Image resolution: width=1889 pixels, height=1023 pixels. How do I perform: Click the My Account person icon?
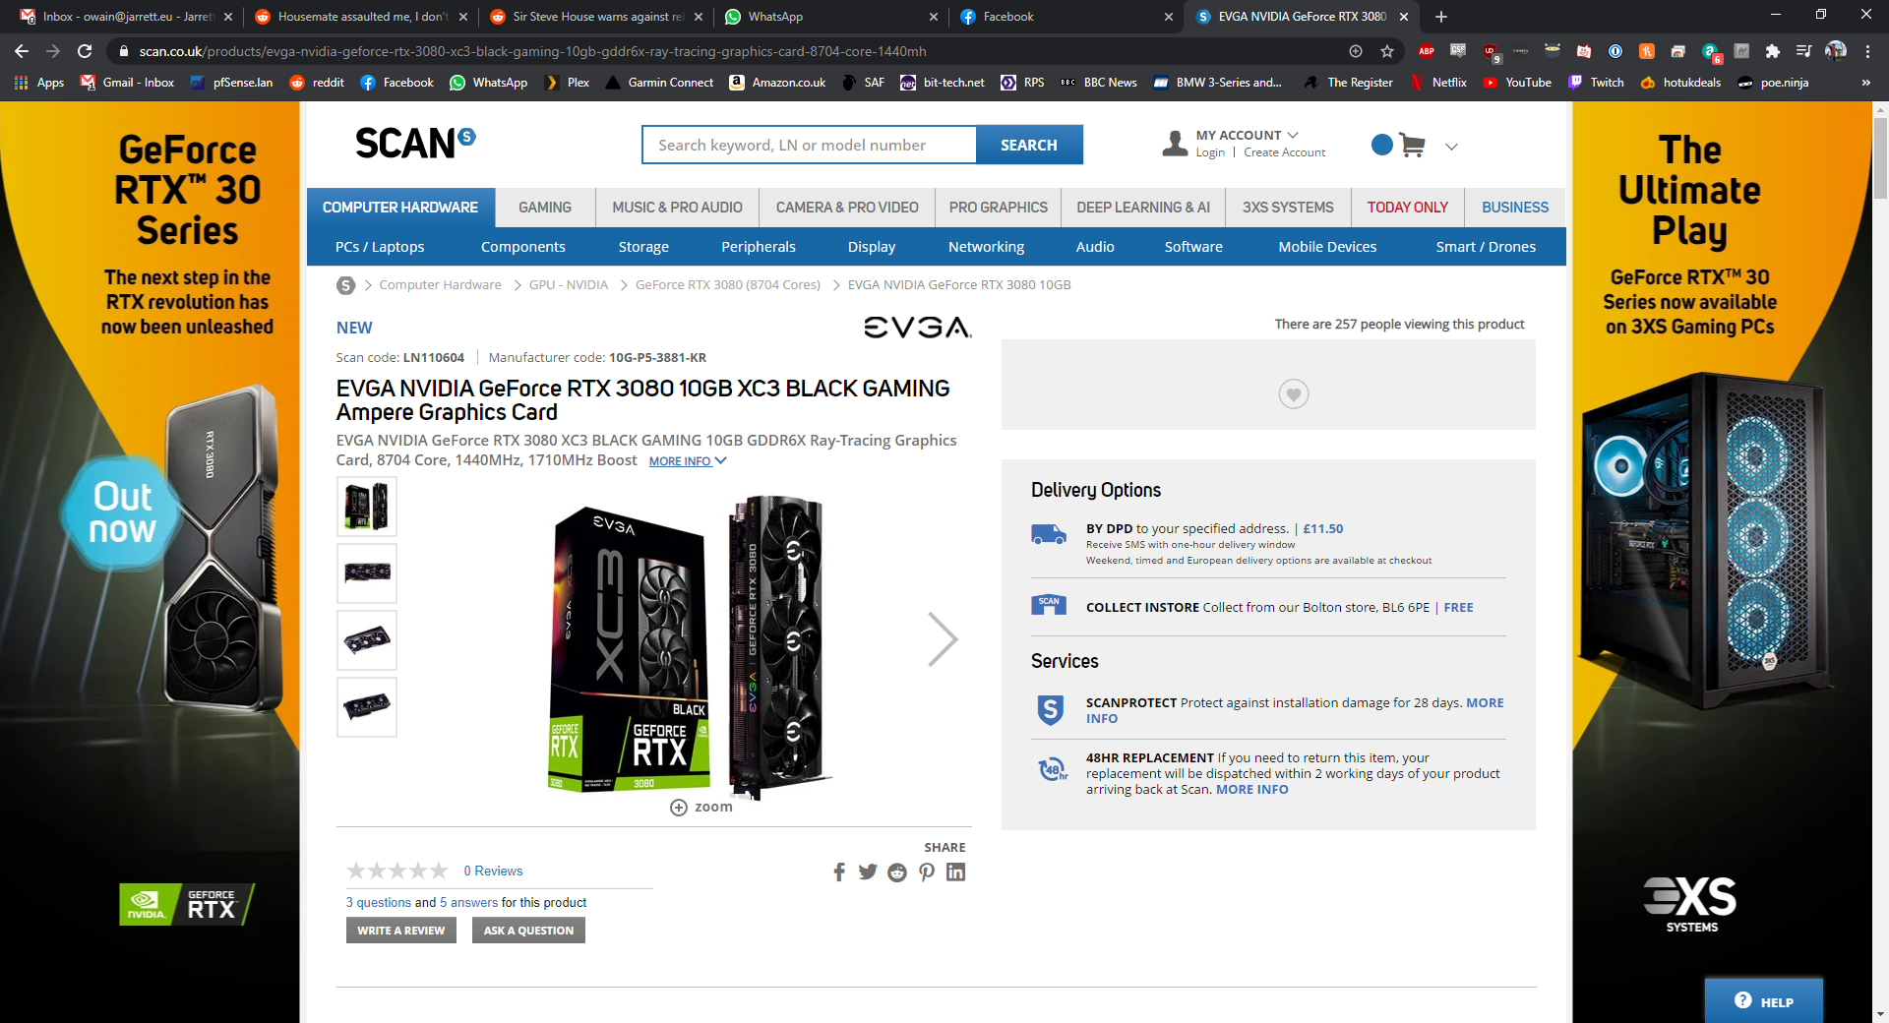tap(1175, 144)
